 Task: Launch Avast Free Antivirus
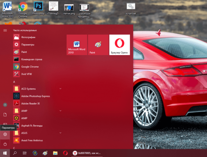[x=38, y=140]
